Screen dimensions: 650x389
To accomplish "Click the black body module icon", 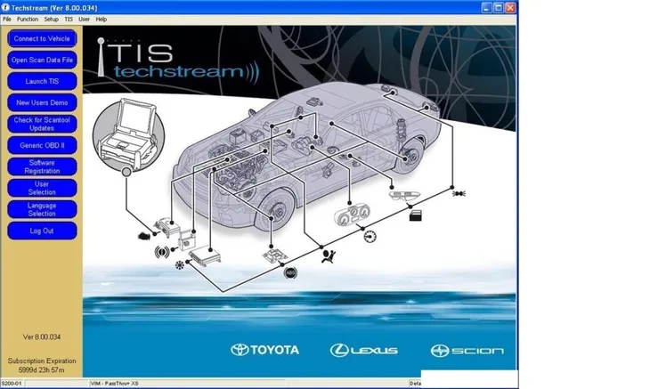I will 415,215.
